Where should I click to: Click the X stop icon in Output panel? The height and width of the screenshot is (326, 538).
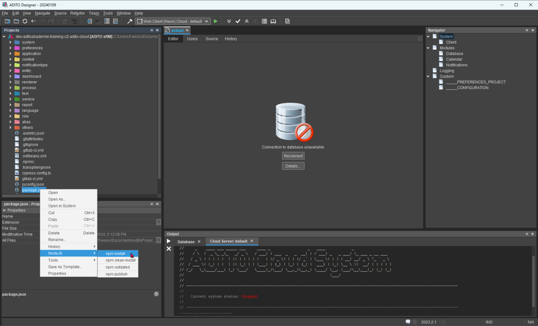pyautogui.click(x=169, y=249)
